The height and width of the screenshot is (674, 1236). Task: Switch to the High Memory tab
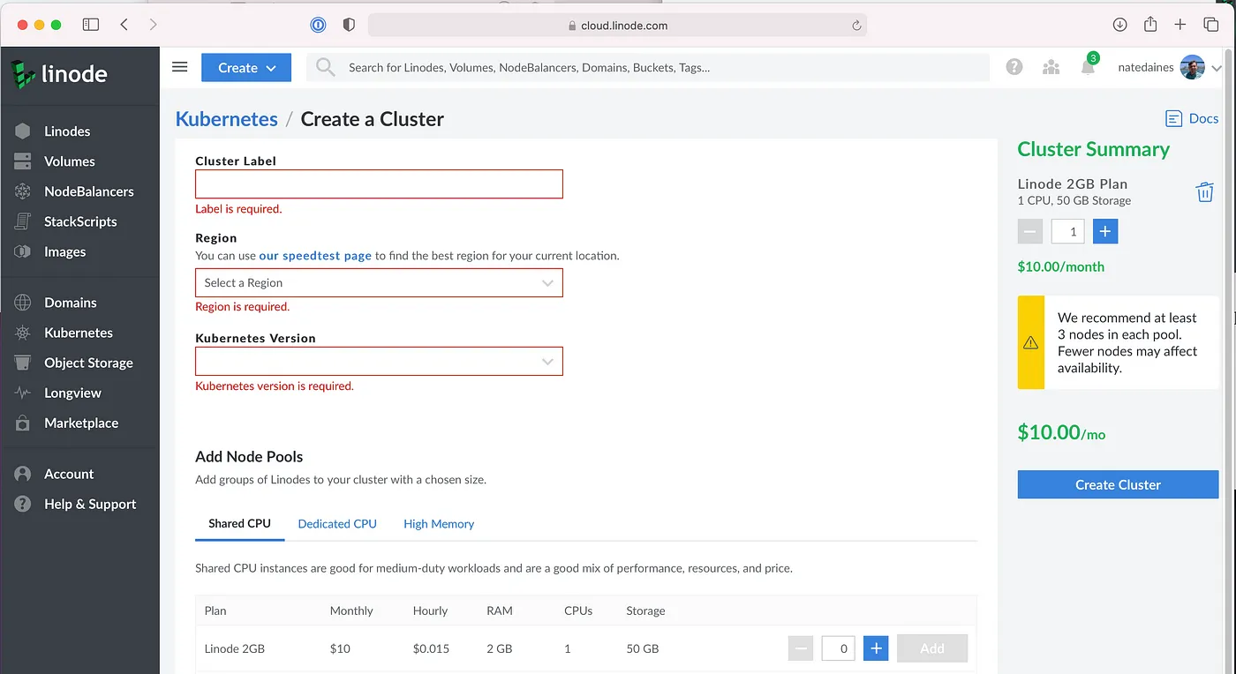point(439,524)
